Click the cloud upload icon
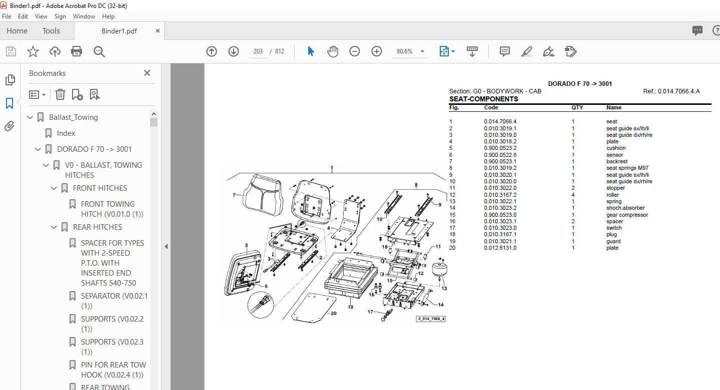Viewport: 720px width, 390px height. [55, 51]
